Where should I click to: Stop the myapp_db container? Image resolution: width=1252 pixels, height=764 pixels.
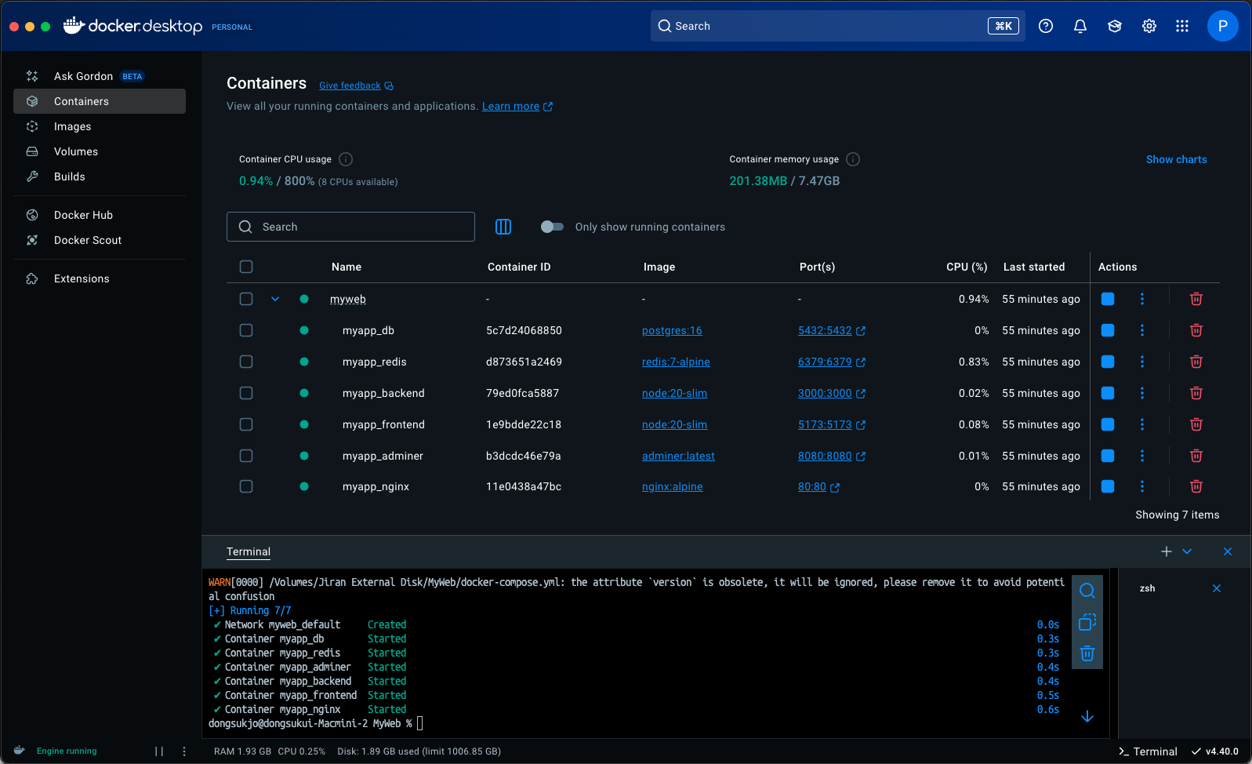tap(1108, 330)
